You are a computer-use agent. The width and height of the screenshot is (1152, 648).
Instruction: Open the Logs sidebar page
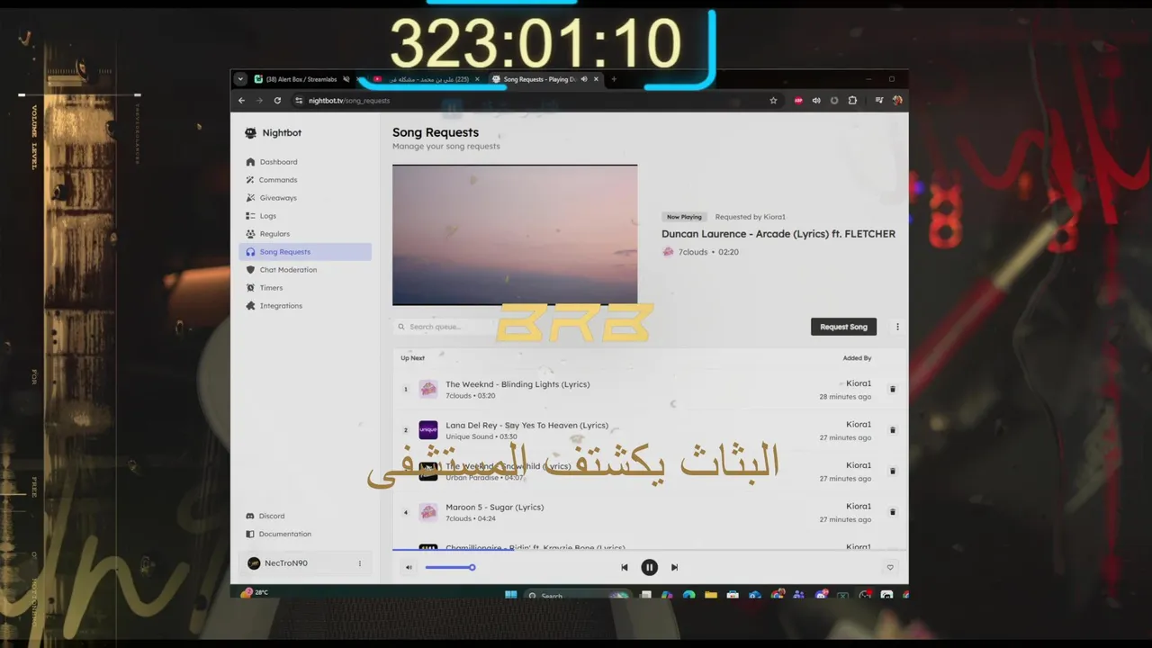click(304, 216)
